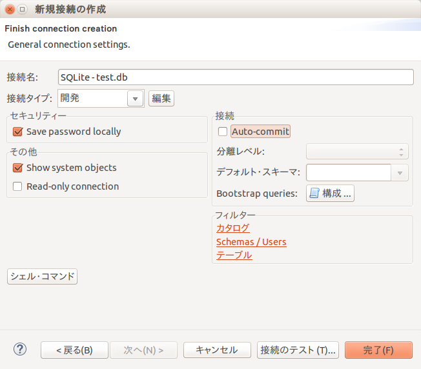Viewport: 421px width, 369px height.
Task: Uncheck Show system objects
Action: (x=17, y=168)
